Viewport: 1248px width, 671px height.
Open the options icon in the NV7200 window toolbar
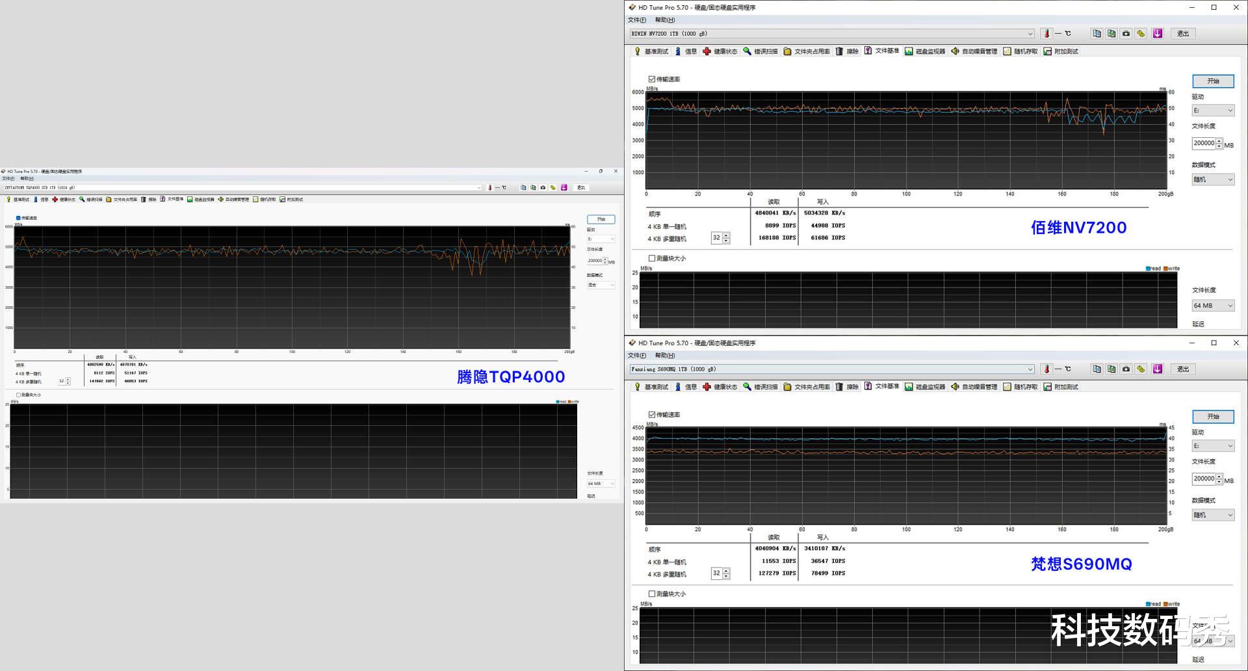tap(1141, 34)
